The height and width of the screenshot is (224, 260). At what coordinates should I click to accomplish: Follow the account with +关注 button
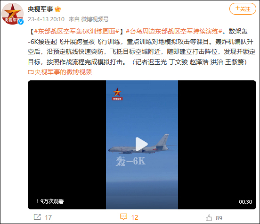tap(243, 9)
